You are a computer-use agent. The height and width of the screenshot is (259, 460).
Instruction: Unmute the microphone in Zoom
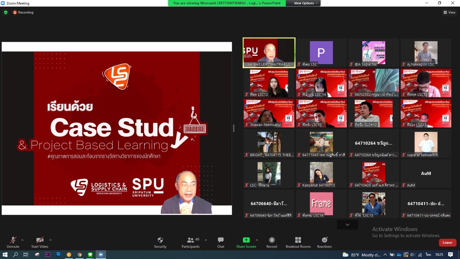pos(13,242)
